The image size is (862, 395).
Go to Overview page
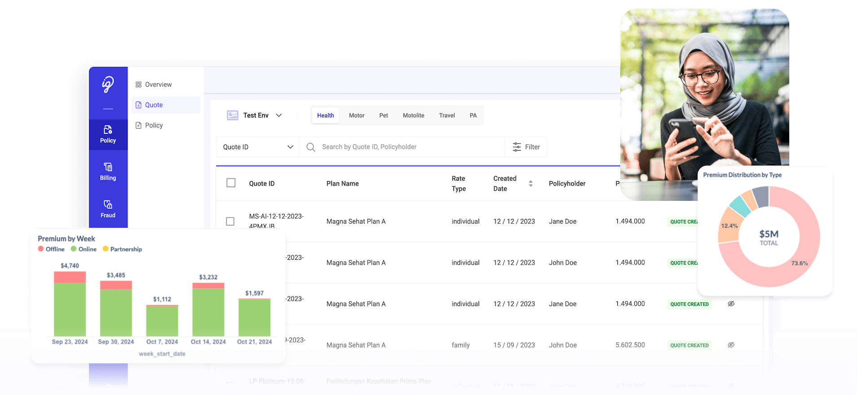pos(154,84)
